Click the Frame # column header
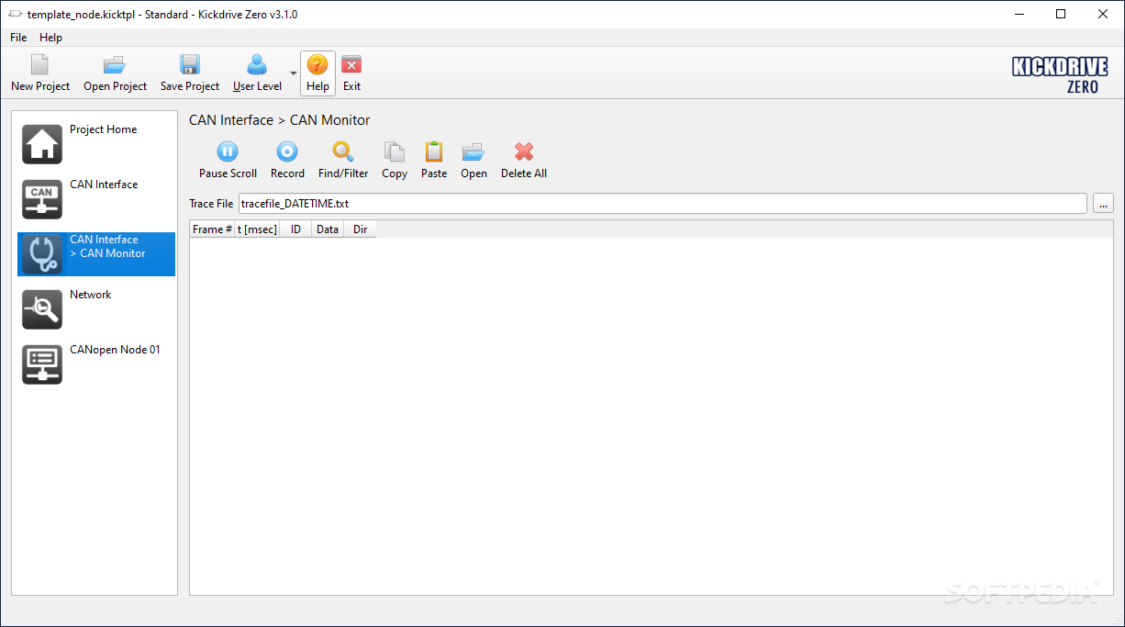Screen dimensions: 1125x627 [x=212, y=230]
